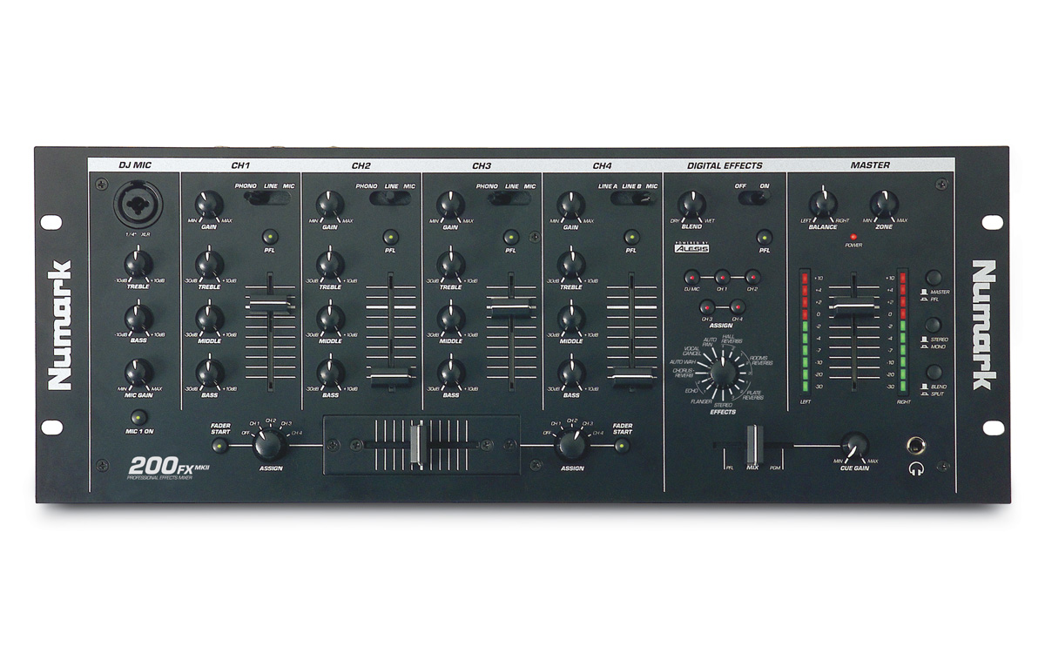Click the CH4 BASS knob

571,373
